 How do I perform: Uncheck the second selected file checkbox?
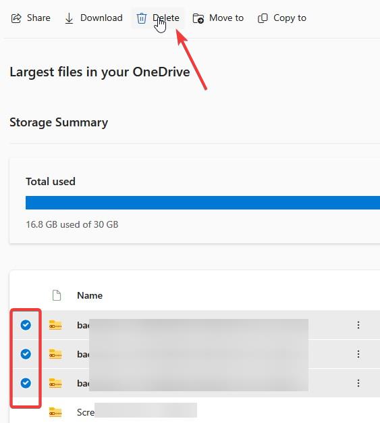[x=26, y=353]
